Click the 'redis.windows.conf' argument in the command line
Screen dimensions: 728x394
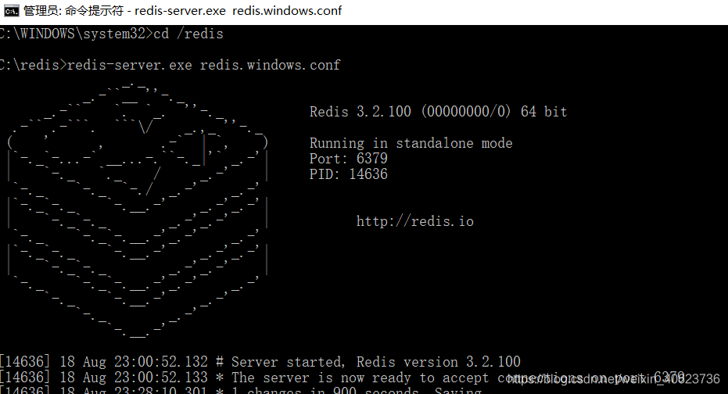pos(270,65)
